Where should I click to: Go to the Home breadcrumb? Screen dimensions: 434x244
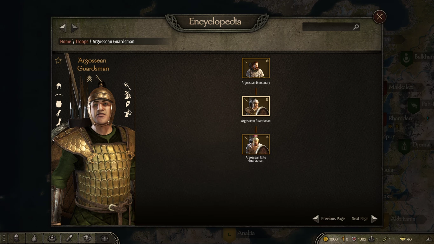65,42
